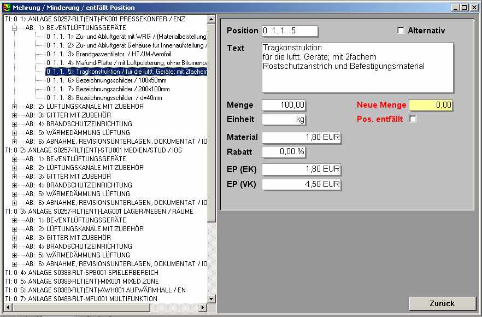Tick the Pos. entfällt checkbox
482x317 pixels.
tap(413, 119)
